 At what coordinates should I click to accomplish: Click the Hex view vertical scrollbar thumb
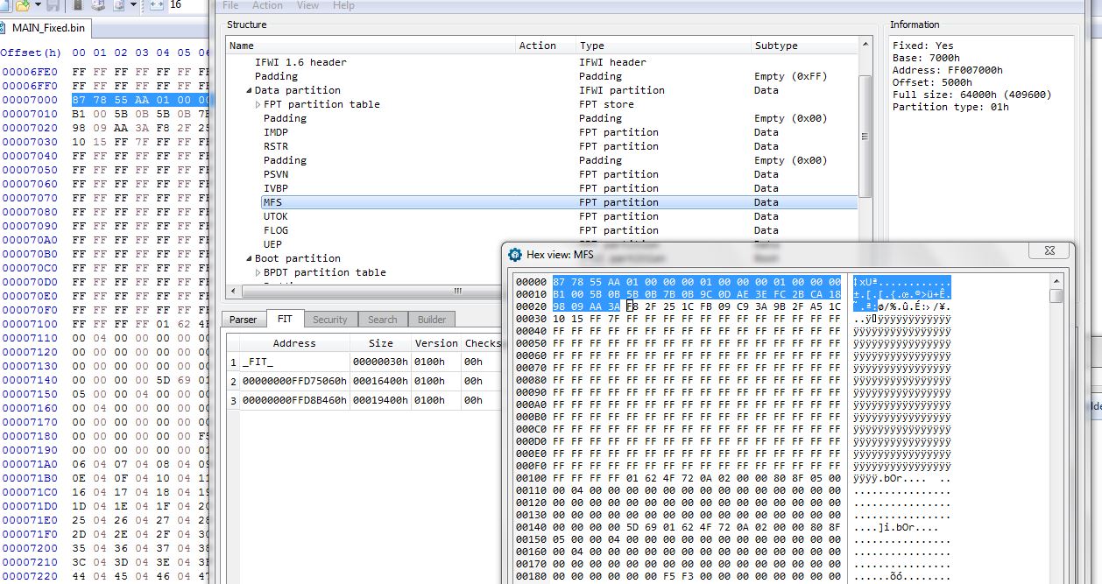point(1056,296)
